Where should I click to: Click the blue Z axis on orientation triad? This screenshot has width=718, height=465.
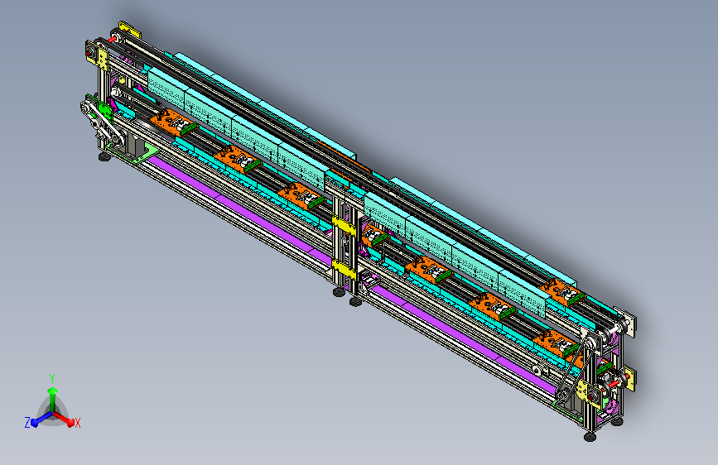click(41, 419)
